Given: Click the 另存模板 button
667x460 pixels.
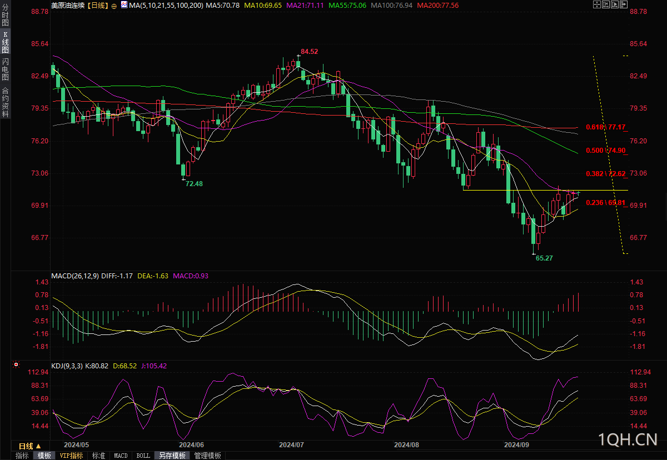Looking at the screenshot, I should click(172, 456).
